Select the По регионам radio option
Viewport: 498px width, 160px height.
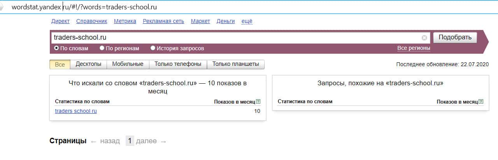[x=102, y=48]
